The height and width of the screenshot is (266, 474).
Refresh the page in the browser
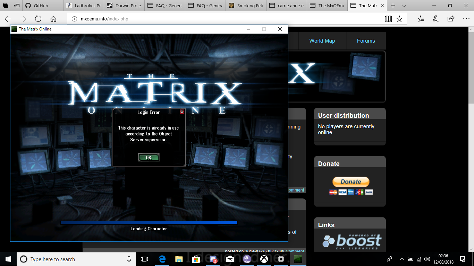38,19
